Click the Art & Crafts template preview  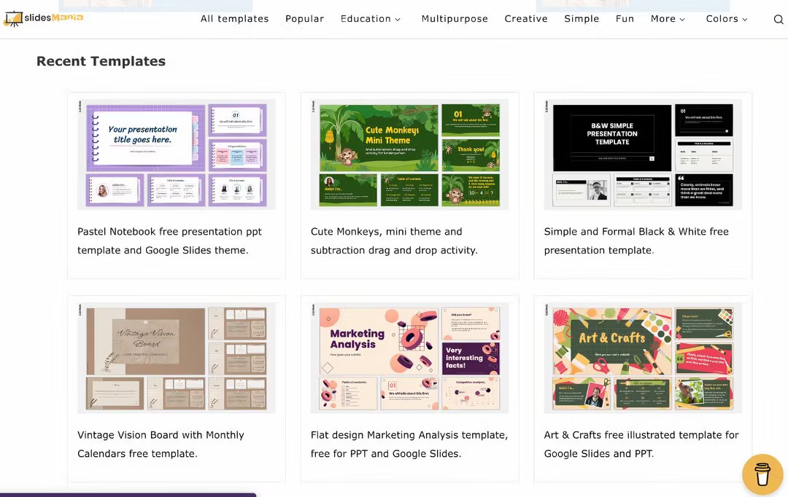[x=642, y=357]
